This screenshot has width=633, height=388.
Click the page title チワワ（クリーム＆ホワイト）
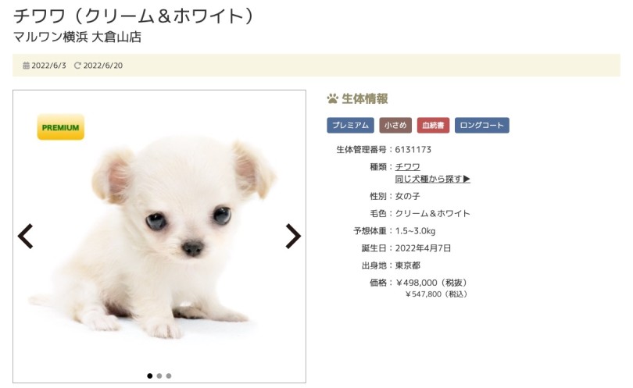point(134,16)
